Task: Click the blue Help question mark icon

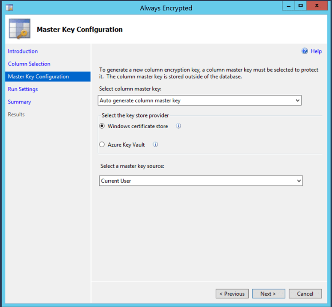Action: click(x=305, y=51)
